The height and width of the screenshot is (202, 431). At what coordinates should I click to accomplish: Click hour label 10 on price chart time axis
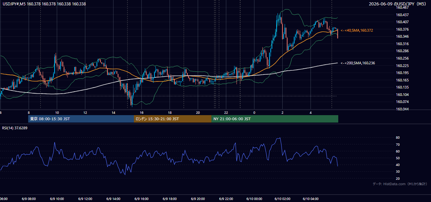pyautogui.click(x=57, y=113)
